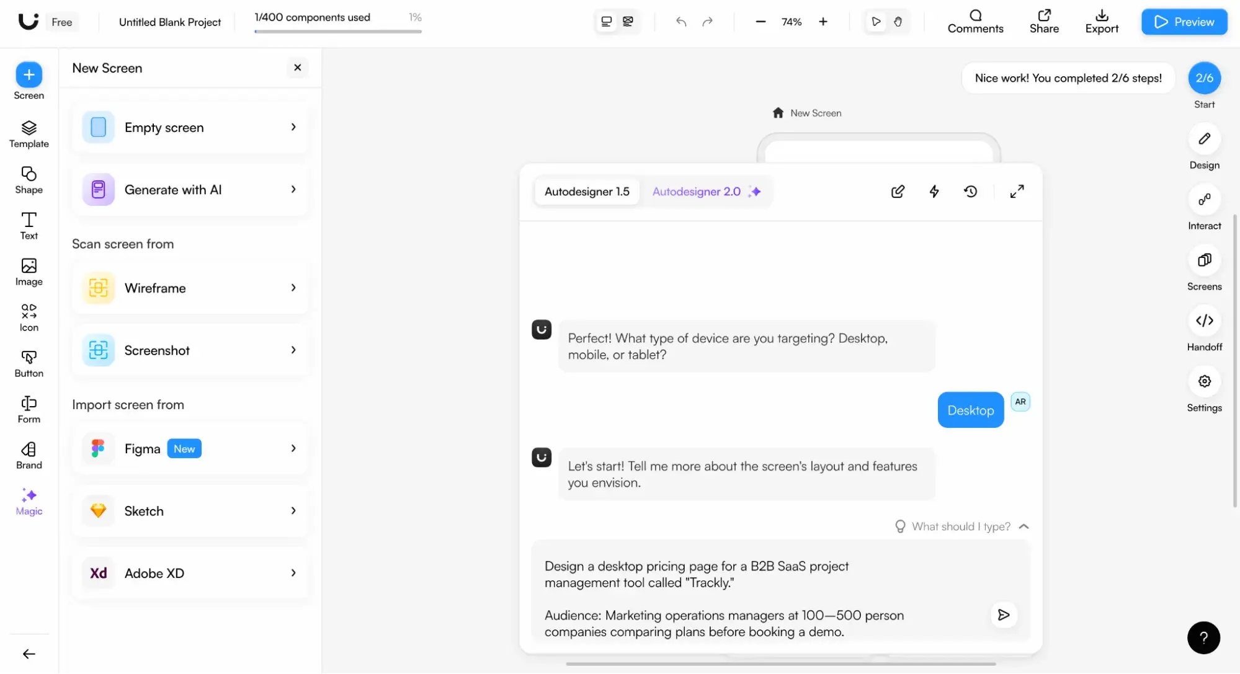1240x674 pixels.
Task: Open project Settings
Action: [x=1204, y=390]
